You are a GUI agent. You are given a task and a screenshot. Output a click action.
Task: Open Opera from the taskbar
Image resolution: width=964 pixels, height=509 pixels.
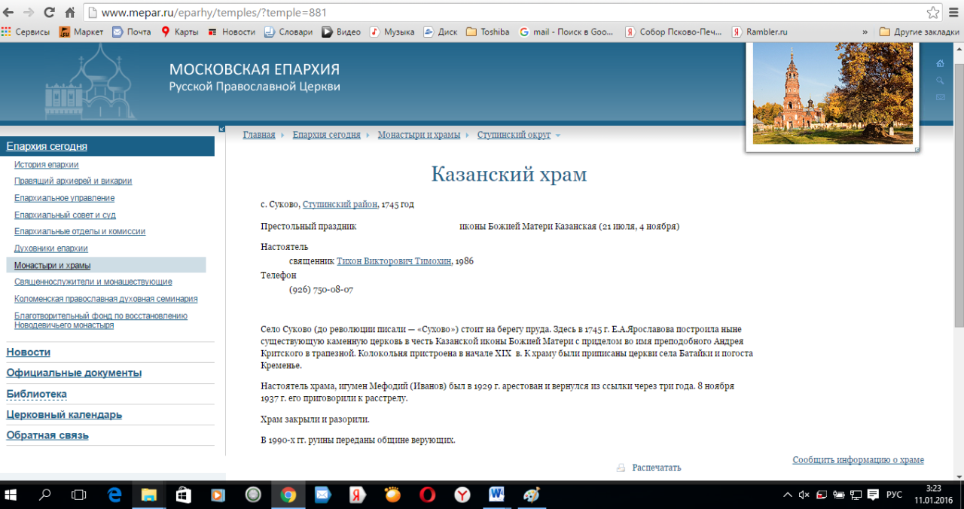427,495
